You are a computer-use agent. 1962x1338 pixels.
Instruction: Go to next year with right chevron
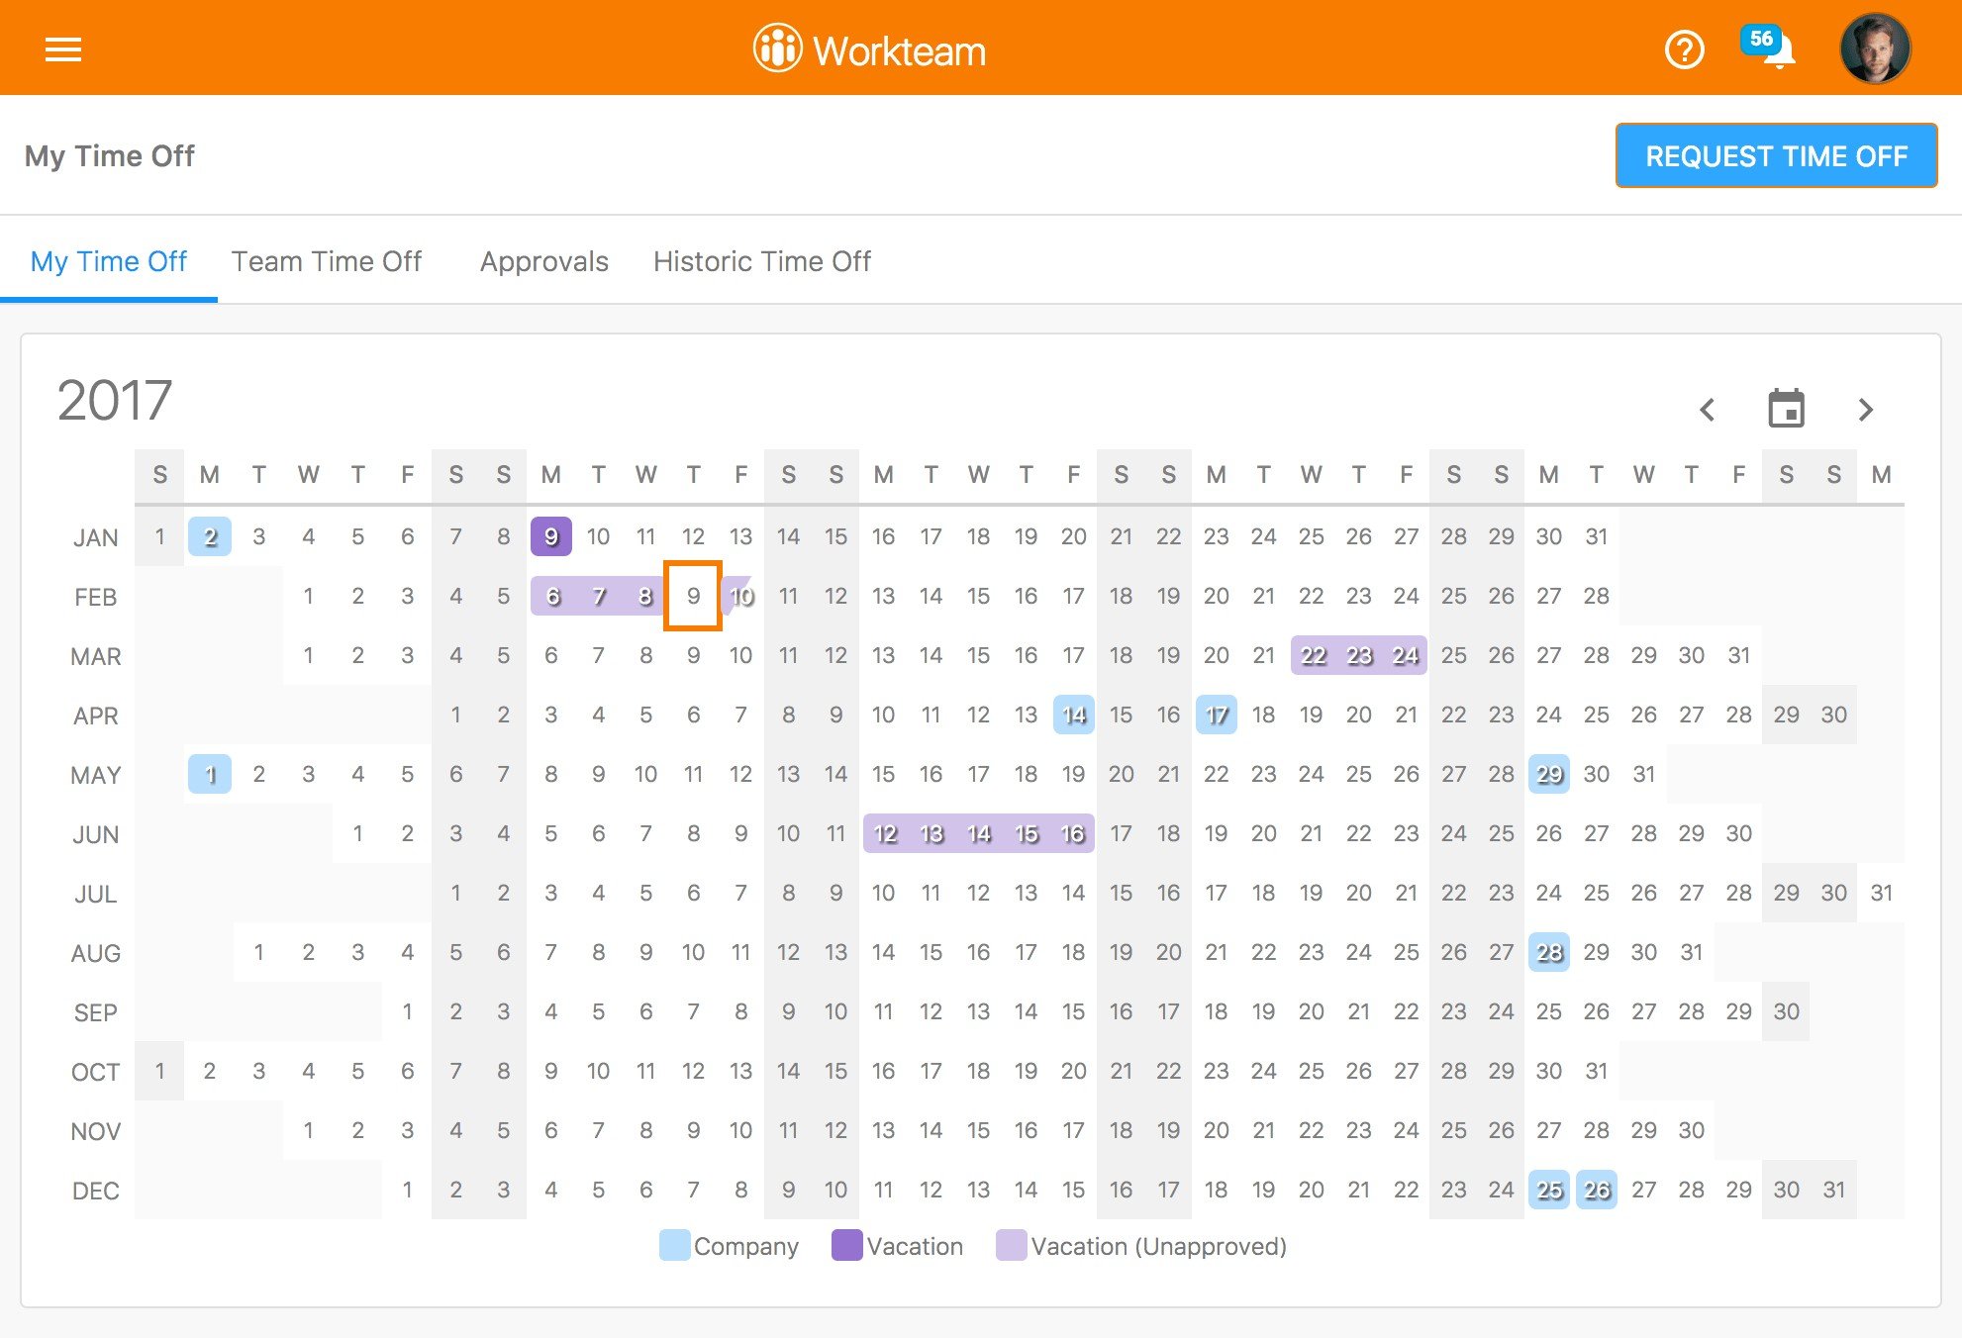click(1865, 409)
